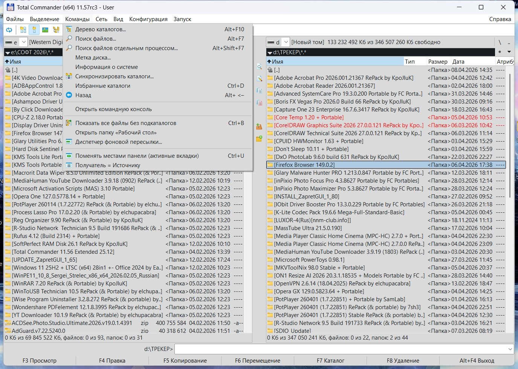Select [Total Commander 11.56 Extended 25.12] row
The image size is (518, 369).
click(x=124, y=252)
